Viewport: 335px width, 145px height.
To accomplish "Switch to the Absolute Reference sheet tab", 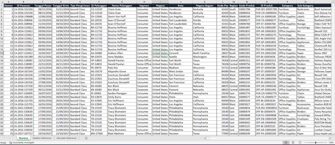I will (66, 138).
